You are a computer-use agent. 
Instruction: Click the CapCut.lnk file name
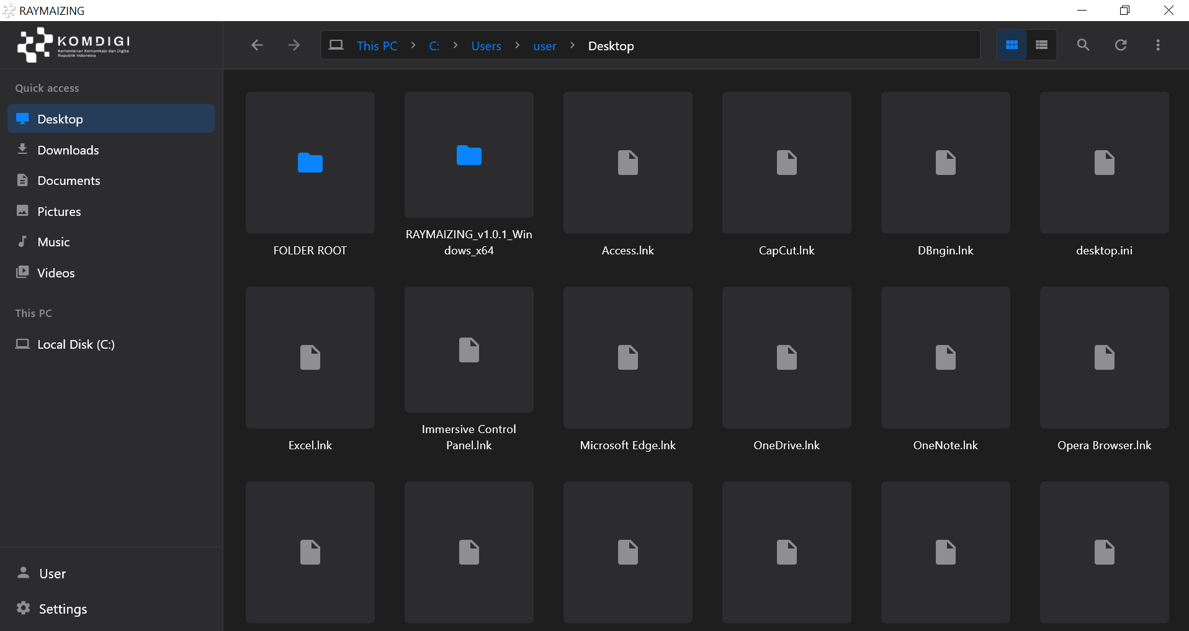click(x=787, y=251)
